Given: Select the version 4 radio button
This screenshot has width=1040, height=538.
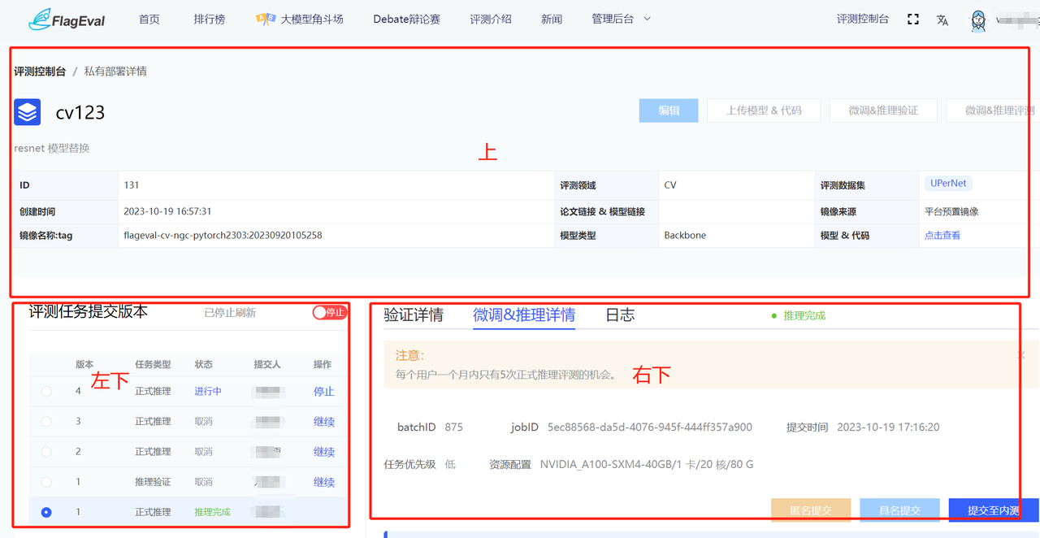Looking at the screenshot, I should (x=46, y=392).
